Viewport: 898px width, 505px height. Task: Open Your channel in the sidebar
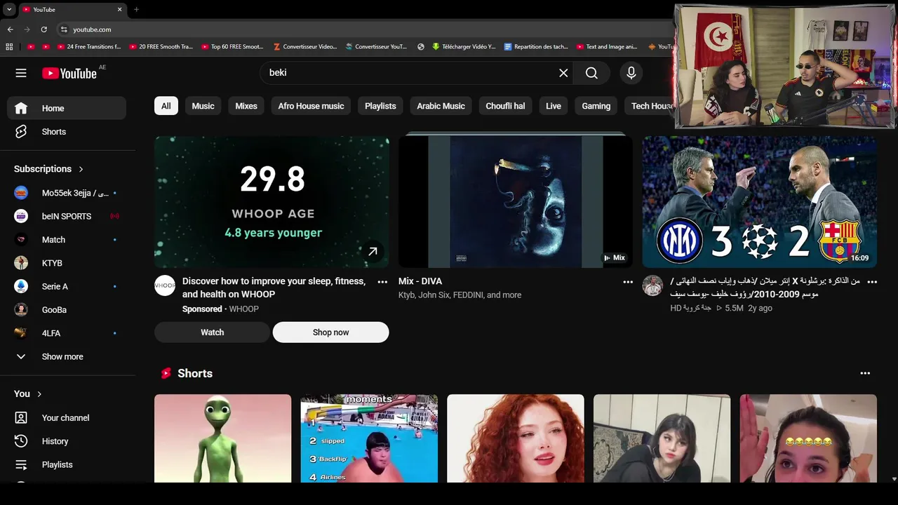(67, 418)
